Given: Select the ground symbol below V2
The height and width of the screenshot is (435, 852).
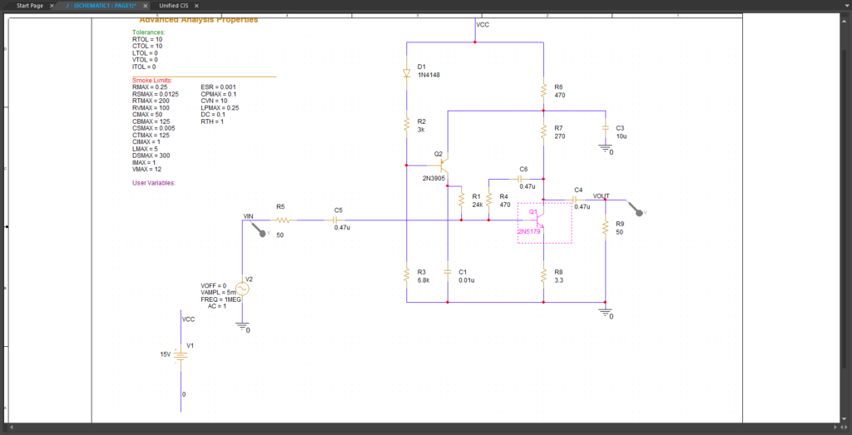Looking at the screenshot, I should click(242, 325).
